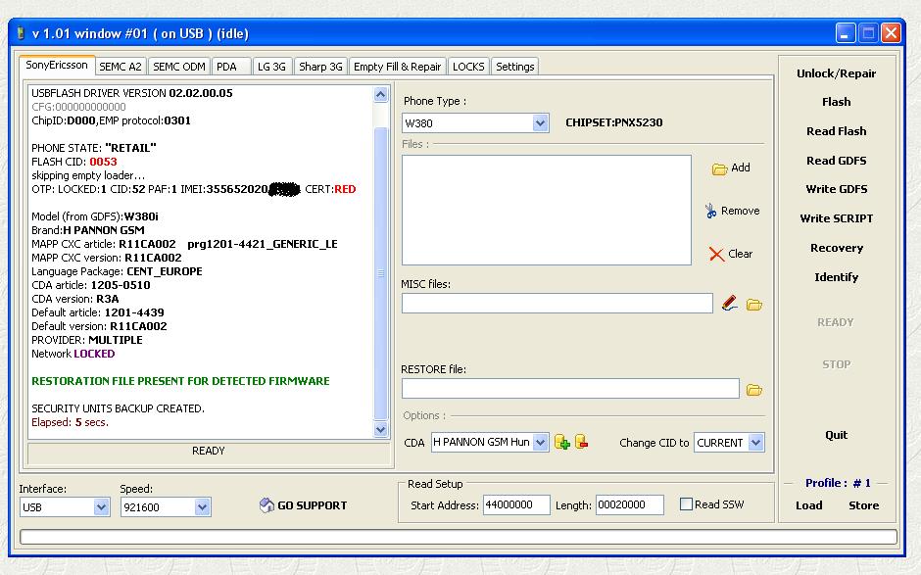Switch to Empty Fill & Repair tab
Viewport: 921px width, 575px height.
click(x=397, y=67)
